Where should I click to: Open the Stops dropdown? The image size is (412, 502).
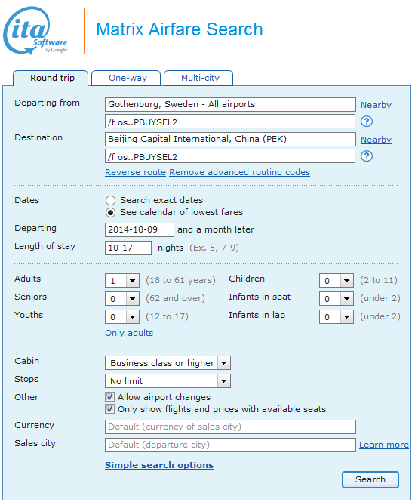[168, 381]
